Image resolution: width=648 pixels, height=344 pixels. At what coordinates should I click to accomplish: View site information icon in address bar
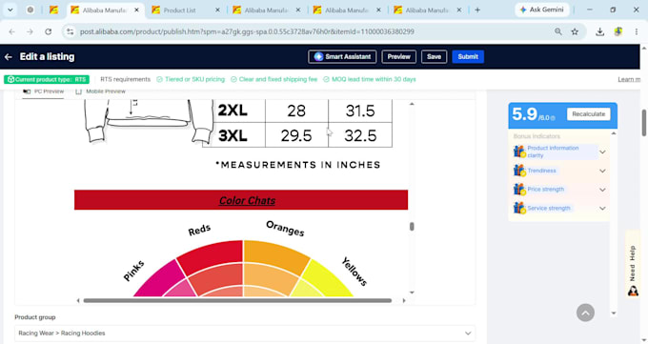point(71,31)
